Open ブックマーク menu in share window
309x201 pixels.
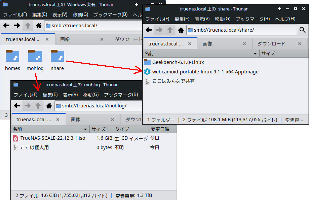pyautogui.click(x=253, y=19)
